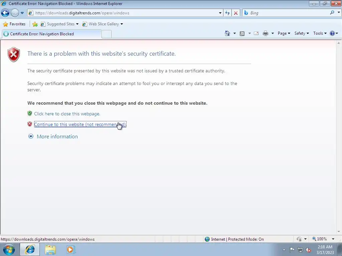Click Add to Favorites Bar icon
342x256 pixels.
tap(35, 24)
